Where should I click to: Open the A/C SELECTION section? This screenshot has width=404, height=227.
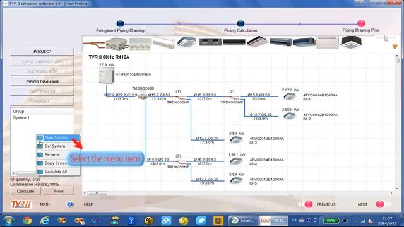point(42,71)
